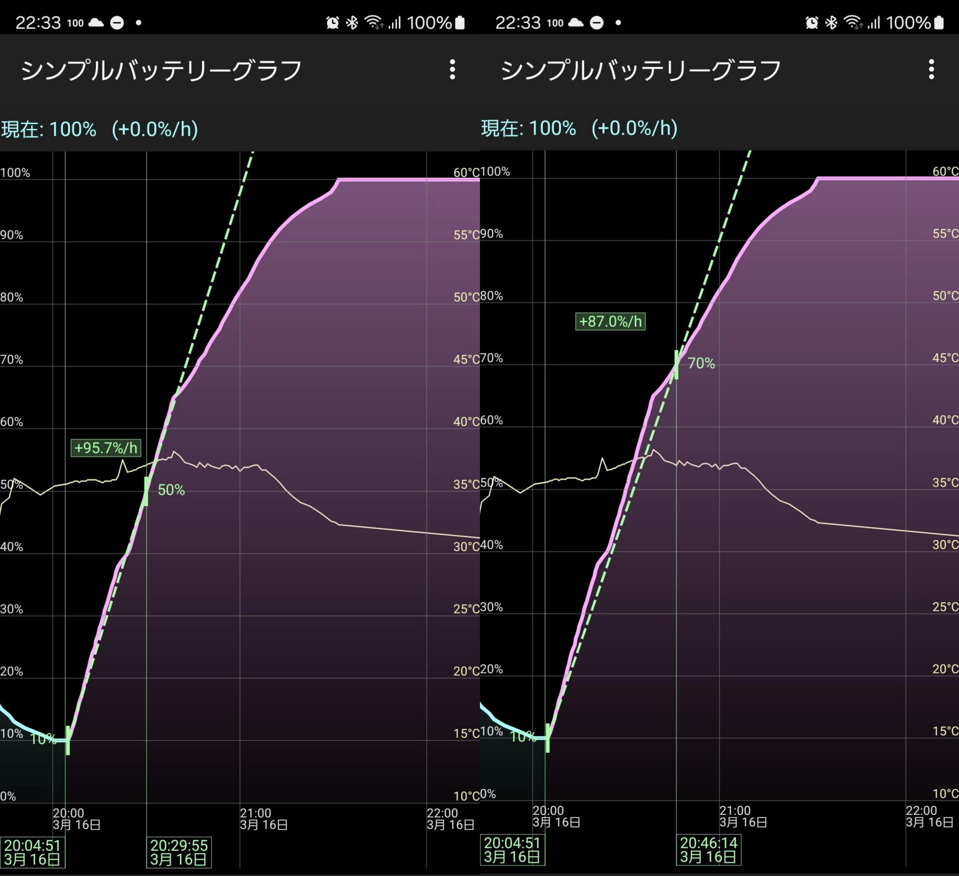The image size is (959, 876).
Task: Select the 50% green marker on left graph
Action: tap(146, 491)
